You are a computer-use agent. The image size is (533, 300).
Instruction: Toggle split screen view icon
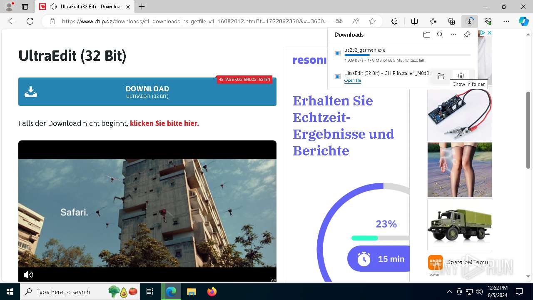click(x=414, y=21)
